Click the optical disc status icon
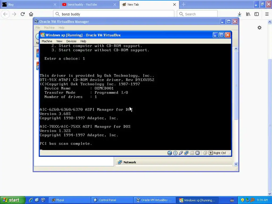Image resolution: width=272 pixels, height=204 pixels. 175,153
